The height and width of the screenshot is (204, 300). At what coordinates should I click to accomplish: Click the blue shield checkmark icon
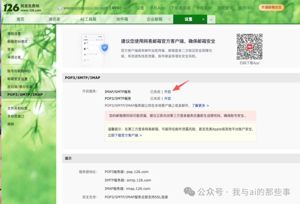(x=105, y=48)
